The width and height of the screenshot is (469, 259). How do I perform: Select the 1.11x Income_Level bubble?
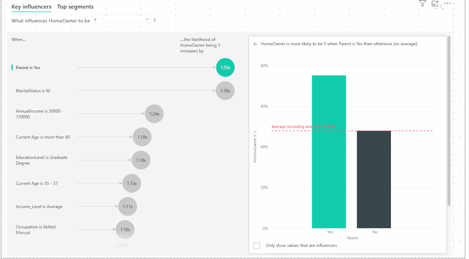(128, 207)
